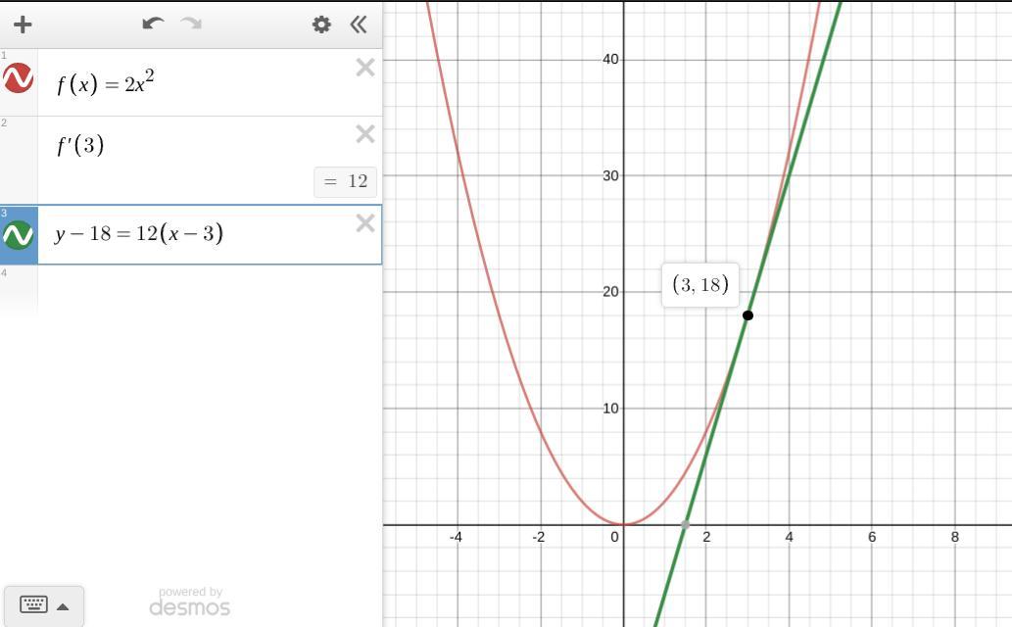Image resolution: width=1012 pixels, height=627 pixels.
Task: Undo the last action
Action: (153, 24)
